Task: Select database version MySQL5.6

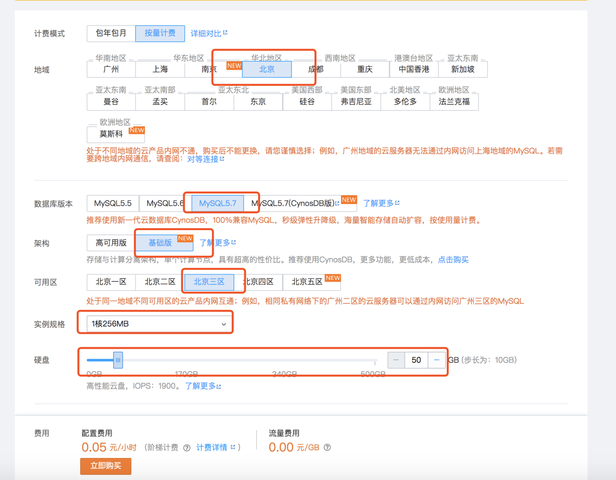Action: coord(165,203)
